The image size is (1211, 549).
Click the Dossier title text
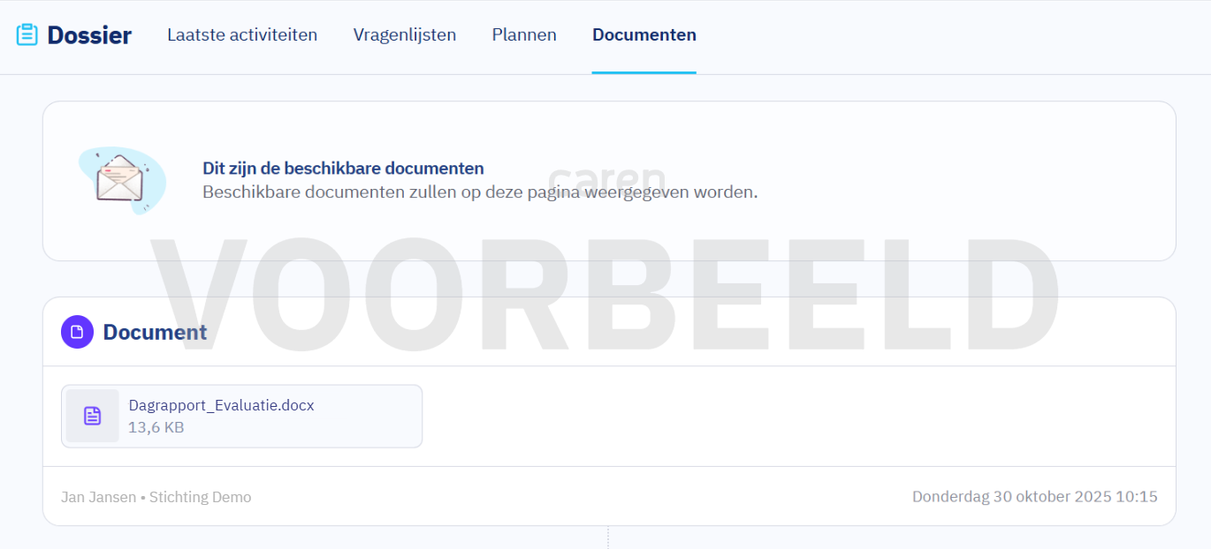click(89, 34)
